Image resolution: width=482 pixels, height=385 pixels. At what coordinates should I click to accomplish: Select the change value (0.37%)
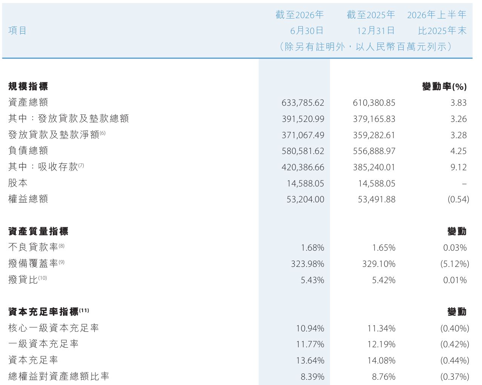point(454,377)
